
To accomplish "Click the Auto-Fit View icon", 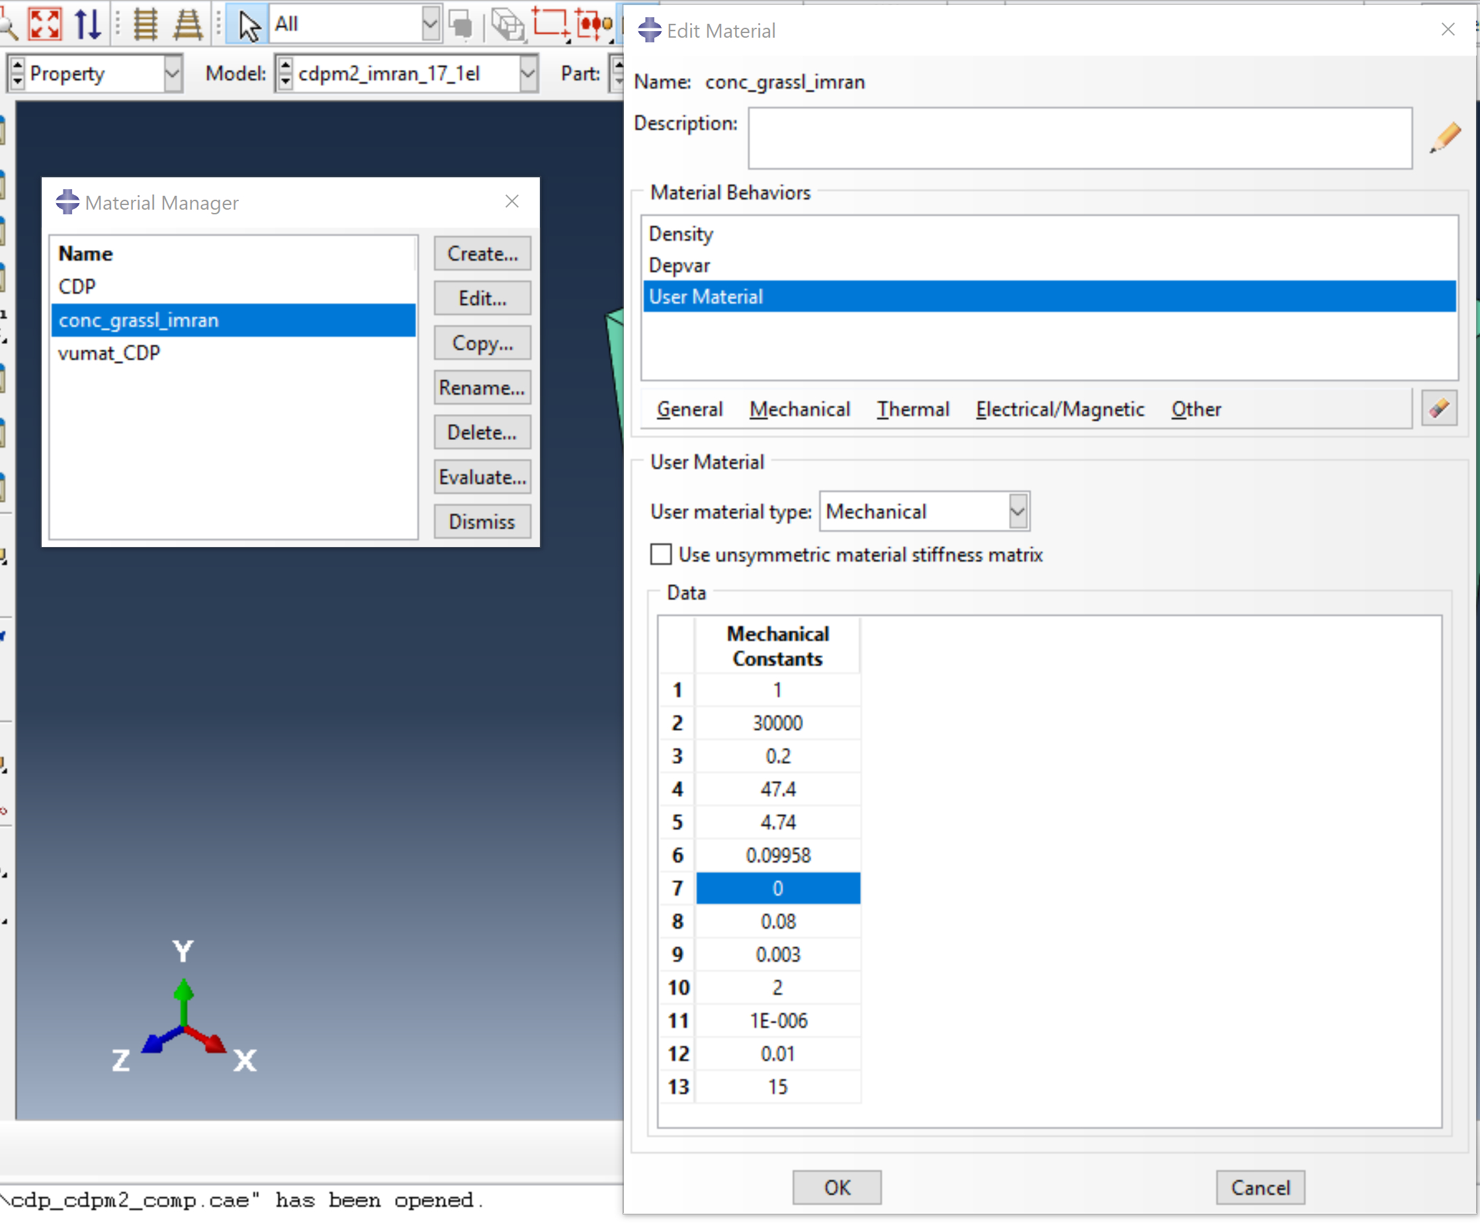I will tap(44, 24).
